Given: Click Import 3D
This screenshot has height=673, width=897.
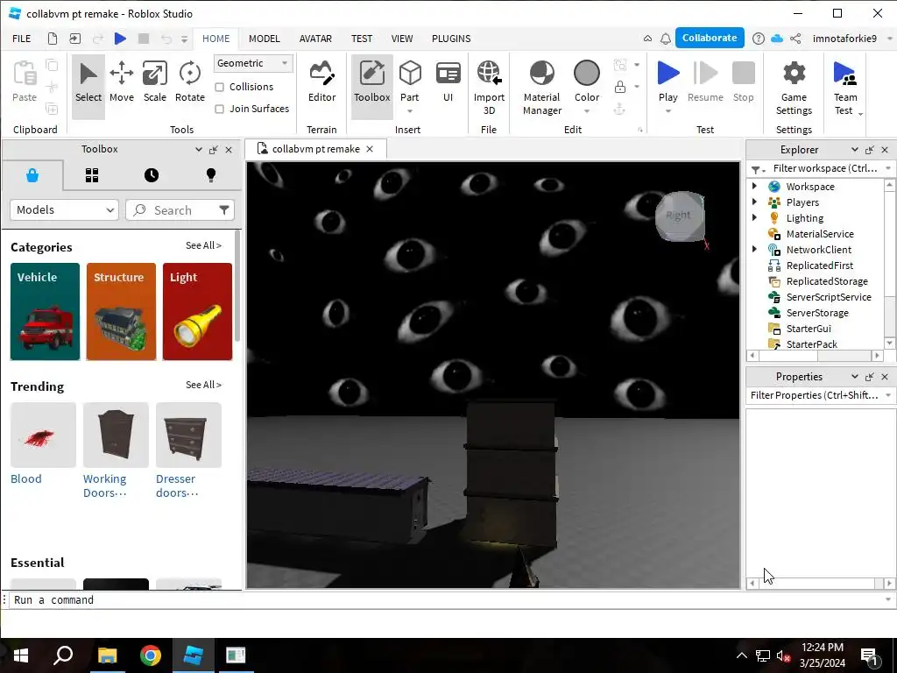Looking at the screenshot, I should click(489, 88).
